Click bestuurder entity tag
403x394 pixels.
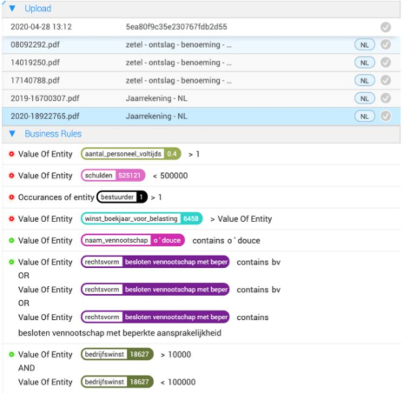pyautogui.click(x=122, y=197)
